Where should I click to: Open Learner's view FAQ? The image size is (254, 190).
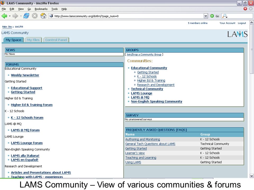135,153
